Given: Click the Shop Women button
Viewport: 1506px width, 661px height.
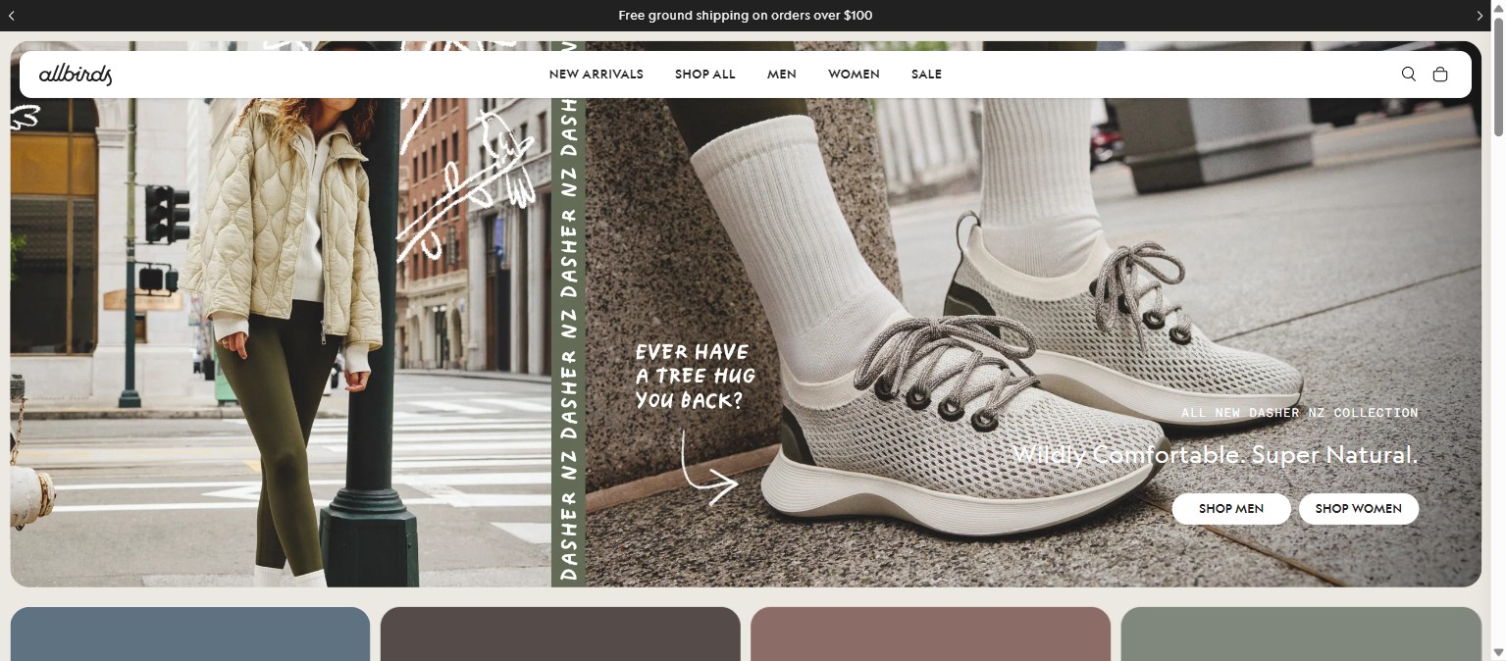Looking at the screenshot, I should (1359, 509).
